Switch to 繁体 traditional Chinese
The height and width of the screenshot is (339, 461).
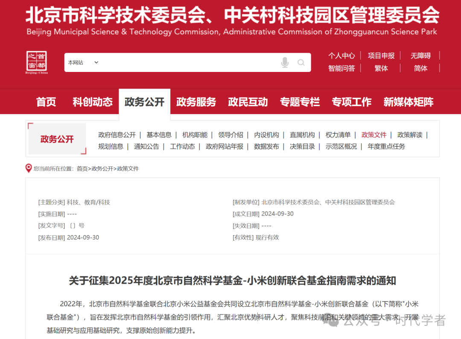[381, 68]
